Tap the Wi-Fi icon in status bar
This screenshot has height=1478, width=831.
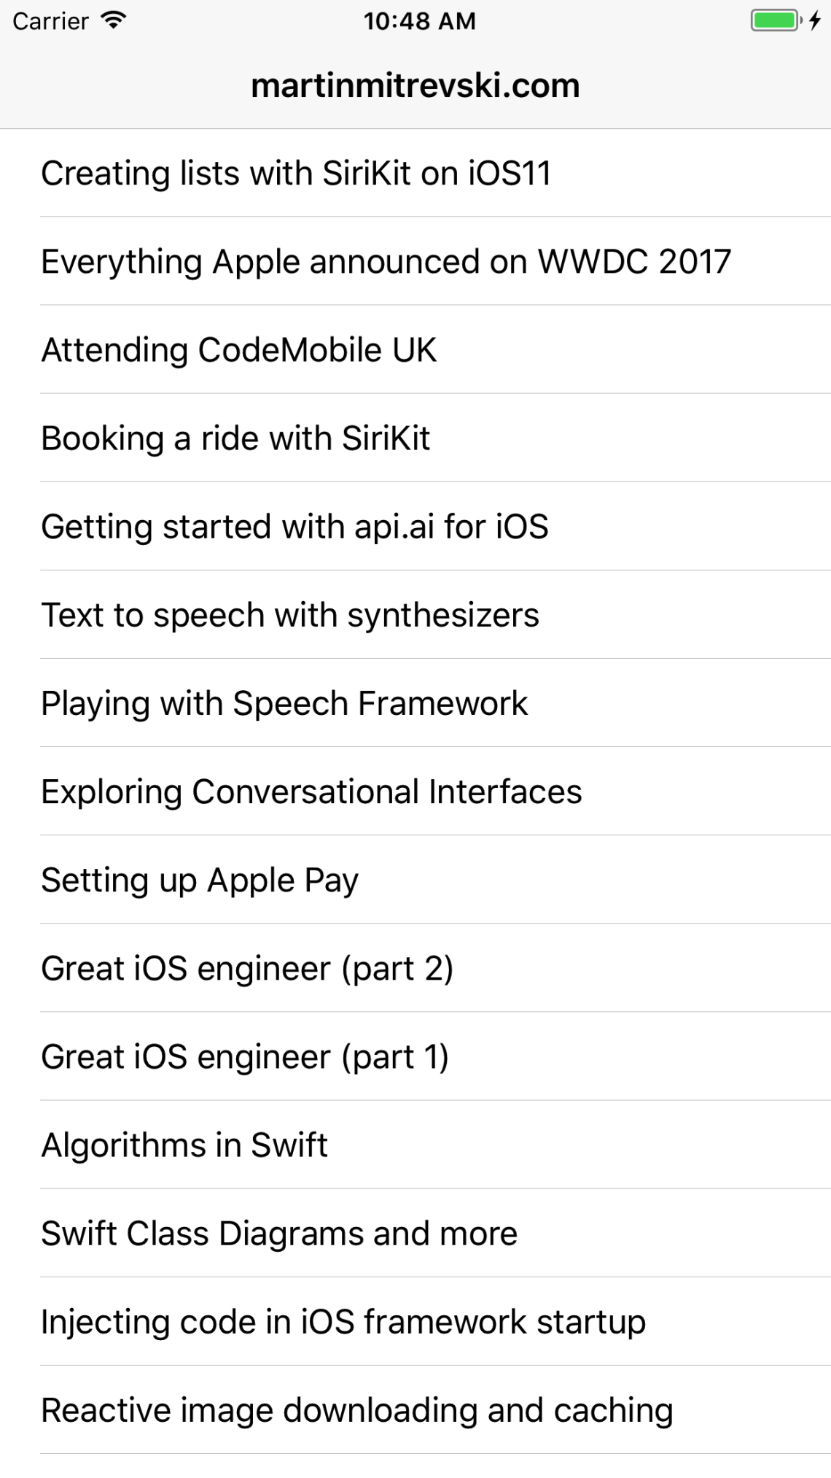click(113, 20)
